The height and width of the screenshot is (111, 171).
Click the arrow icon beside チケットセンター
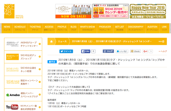(40, 44)
